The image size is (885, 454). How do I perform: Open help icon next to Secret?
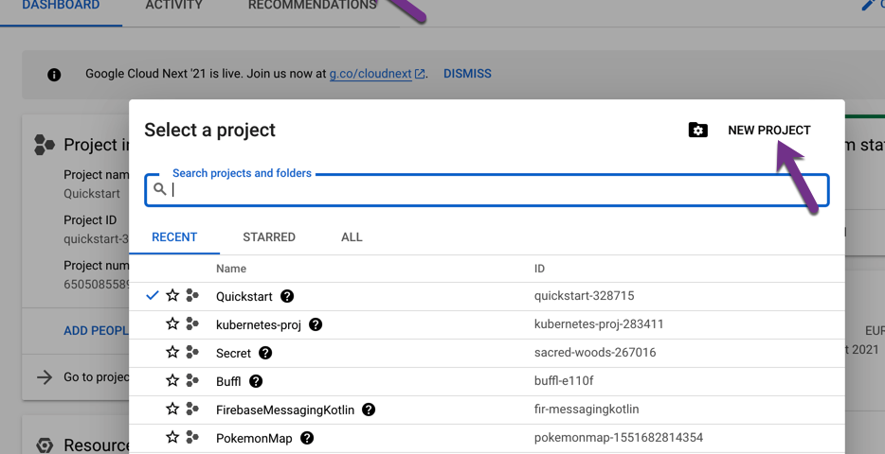tap(264, 353)
